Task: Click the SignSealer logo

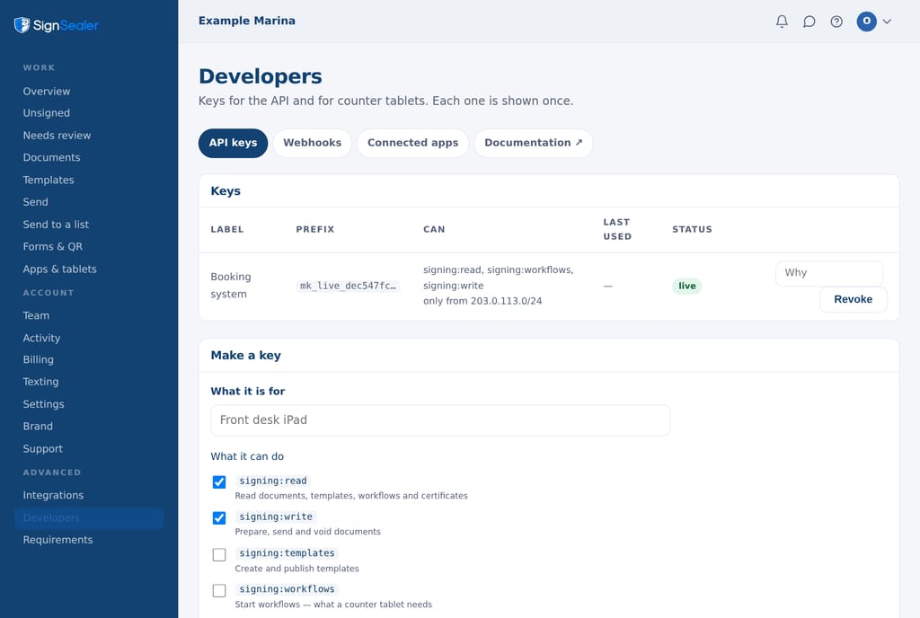Action: 57,25
